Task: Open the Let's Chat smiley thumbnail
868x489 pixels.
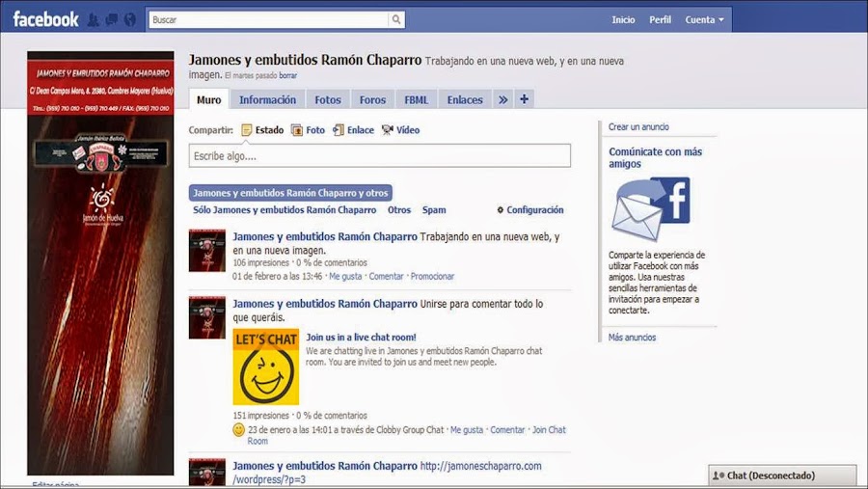Action: coord(266,367)
